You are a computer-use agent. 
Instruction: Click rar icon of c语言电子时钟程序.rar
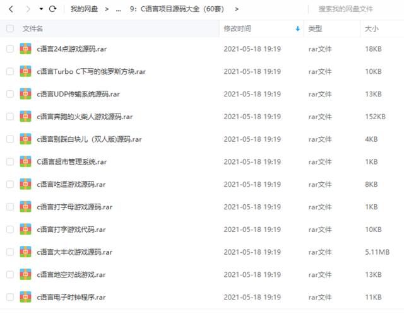pos(25,297)
